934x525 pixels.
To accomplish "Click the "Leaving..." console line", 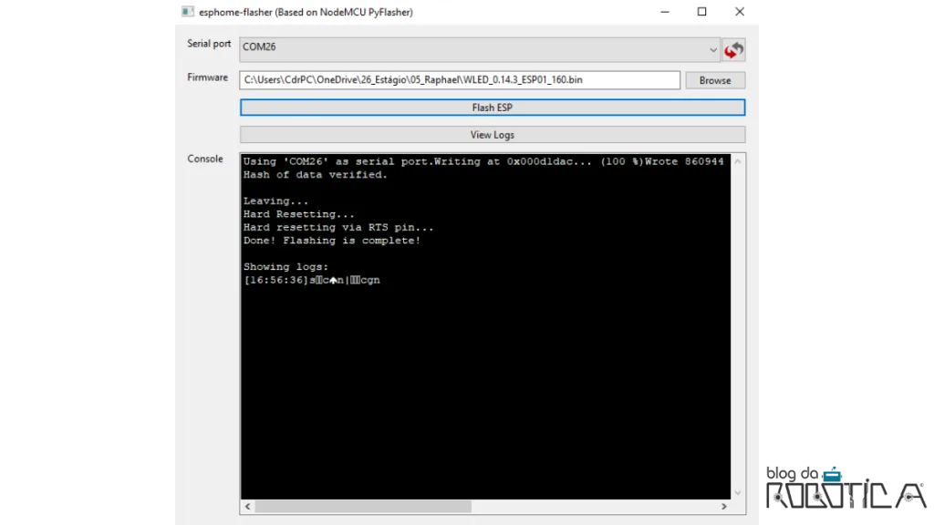I will [275, 201].
